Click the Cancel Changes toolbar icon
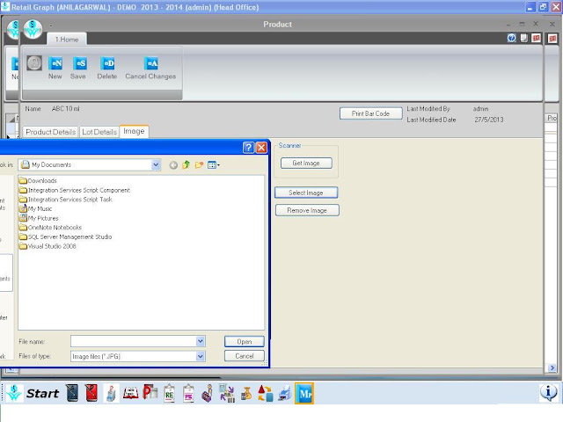Viewport: 563px width, 422px height. tap(150, 63)
